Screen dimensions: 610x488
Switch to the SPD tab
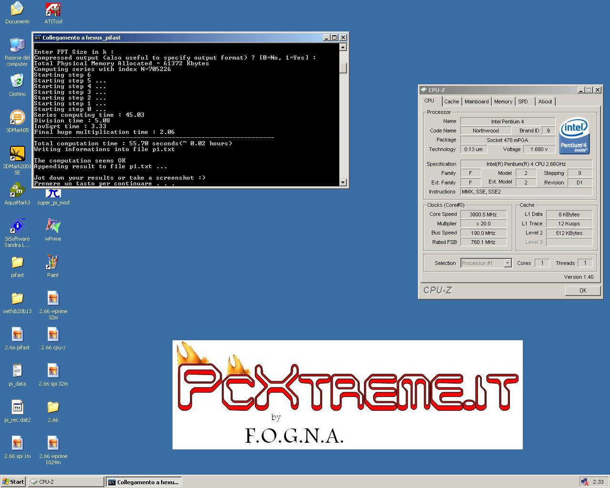[x=523, y=102]
